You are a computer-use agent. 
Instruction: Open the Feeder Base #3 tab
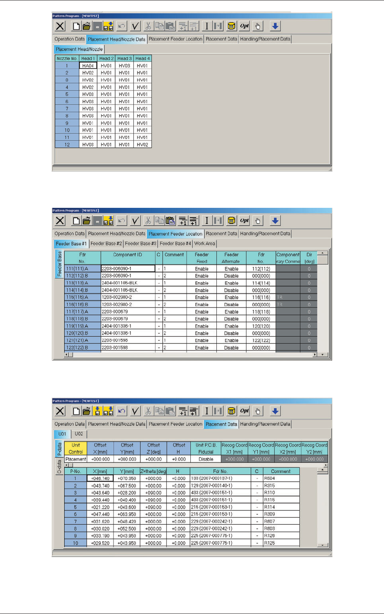point(141,244)
